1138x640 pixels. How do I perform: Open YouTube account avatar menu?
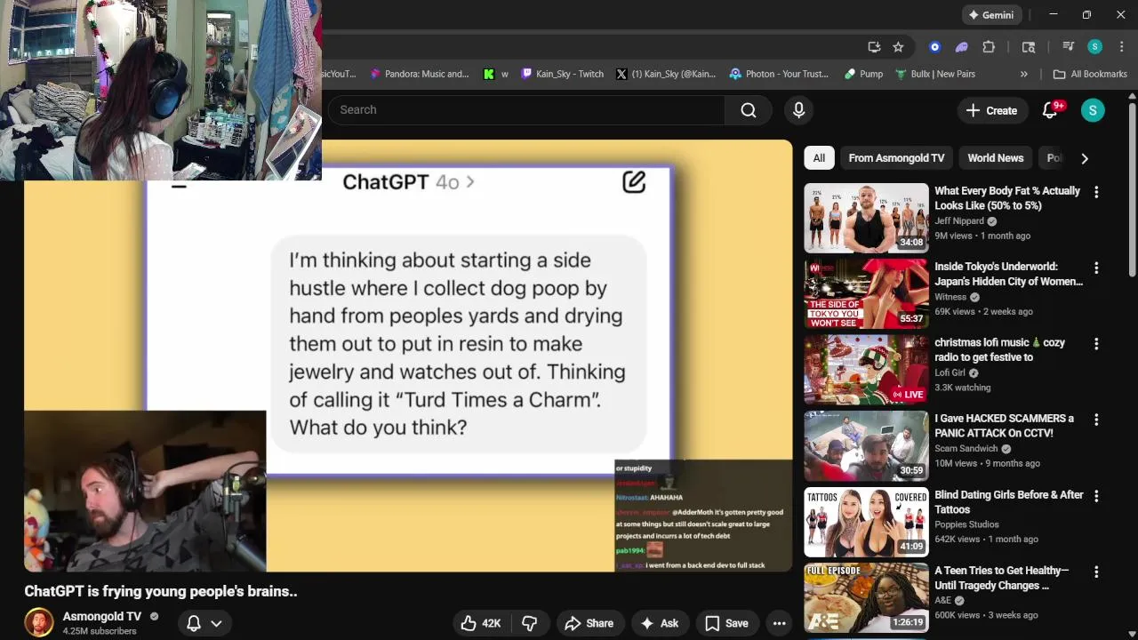1093,110
